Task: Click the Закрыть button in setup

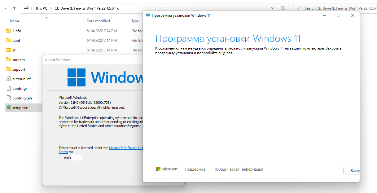Action: (351, 171)
